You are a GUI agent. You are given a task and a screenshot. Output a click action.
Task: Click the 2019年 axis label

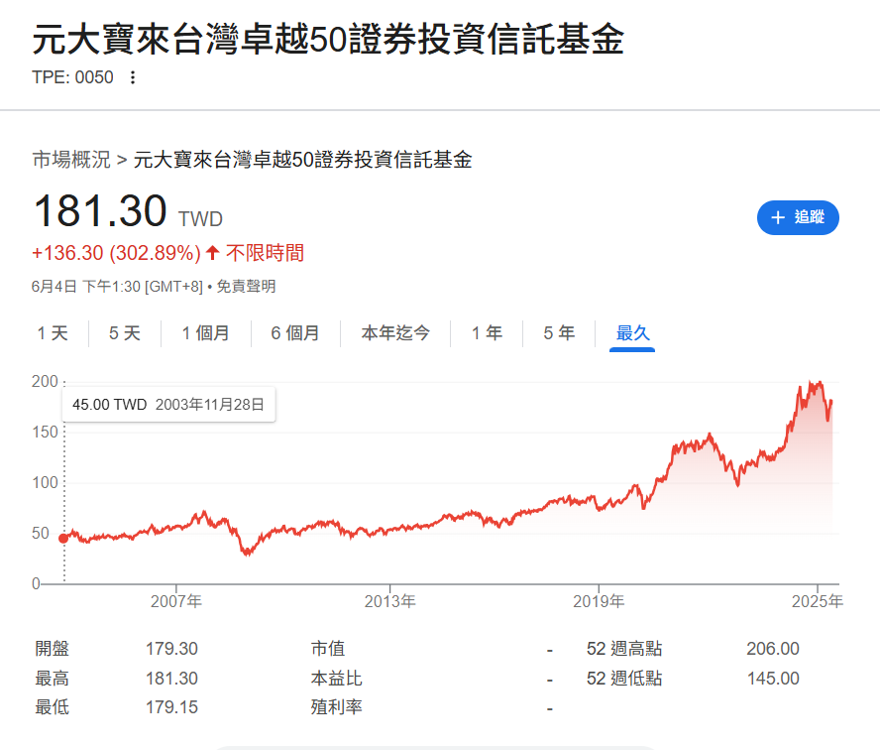[599, 601]
